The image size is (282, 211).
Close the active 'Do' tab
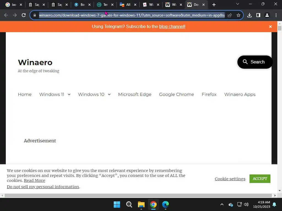[x=204, y=5]
